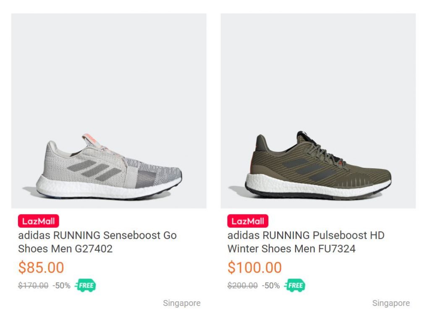This screenshot has height=326, width=430.
Task: Click model code G27402 in the title
Action: (x=94, y=249)
